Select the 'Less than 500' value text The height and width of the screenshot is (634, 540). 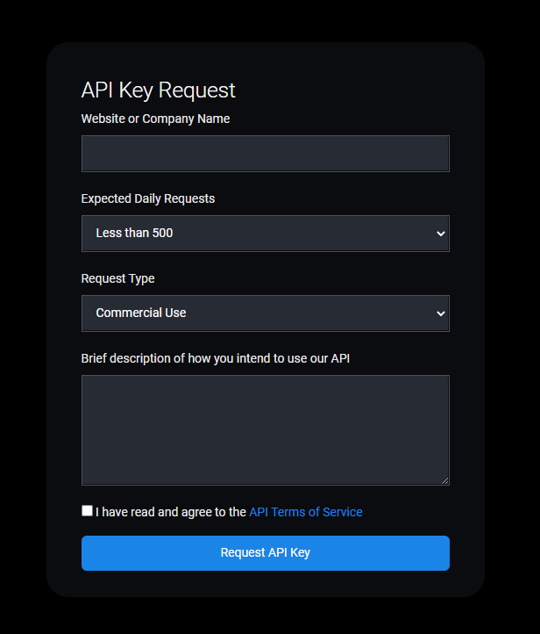coord(134,233)
